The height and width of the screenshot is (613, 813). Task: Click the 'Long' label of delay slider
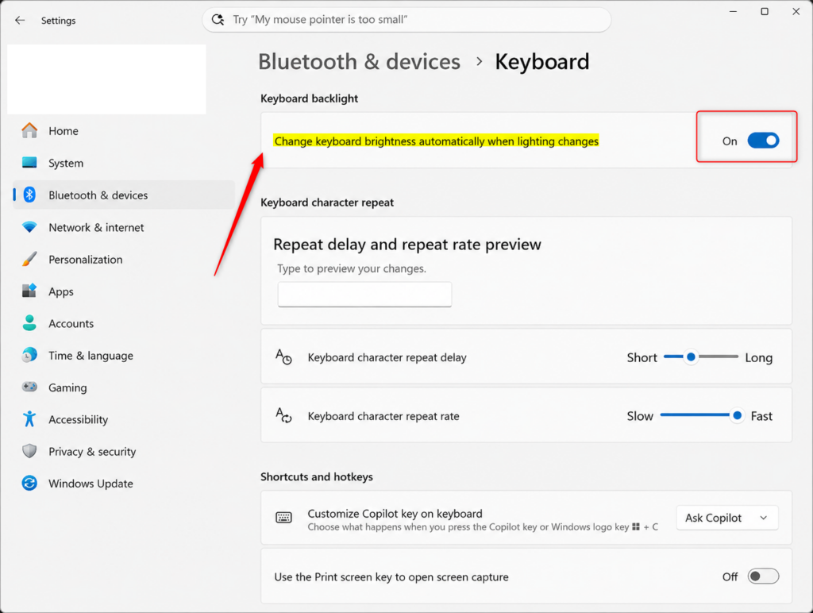tap(758, 357)
